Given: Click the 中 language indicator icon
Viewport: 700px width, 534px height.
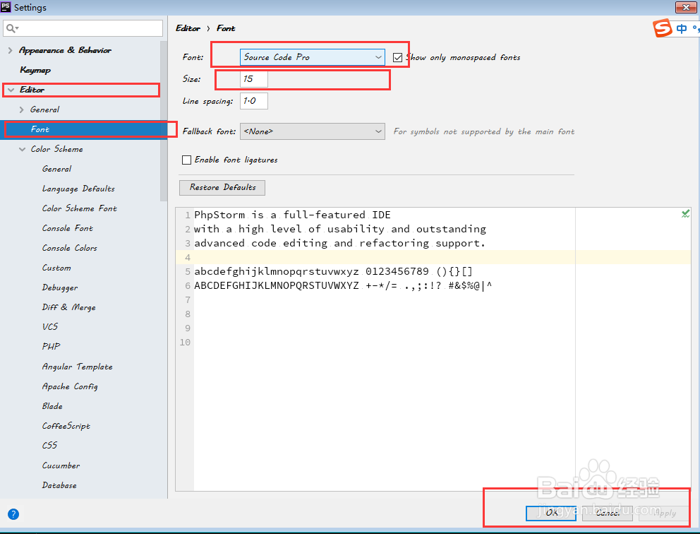Looking at the screenshot, I should coord(682,29).
